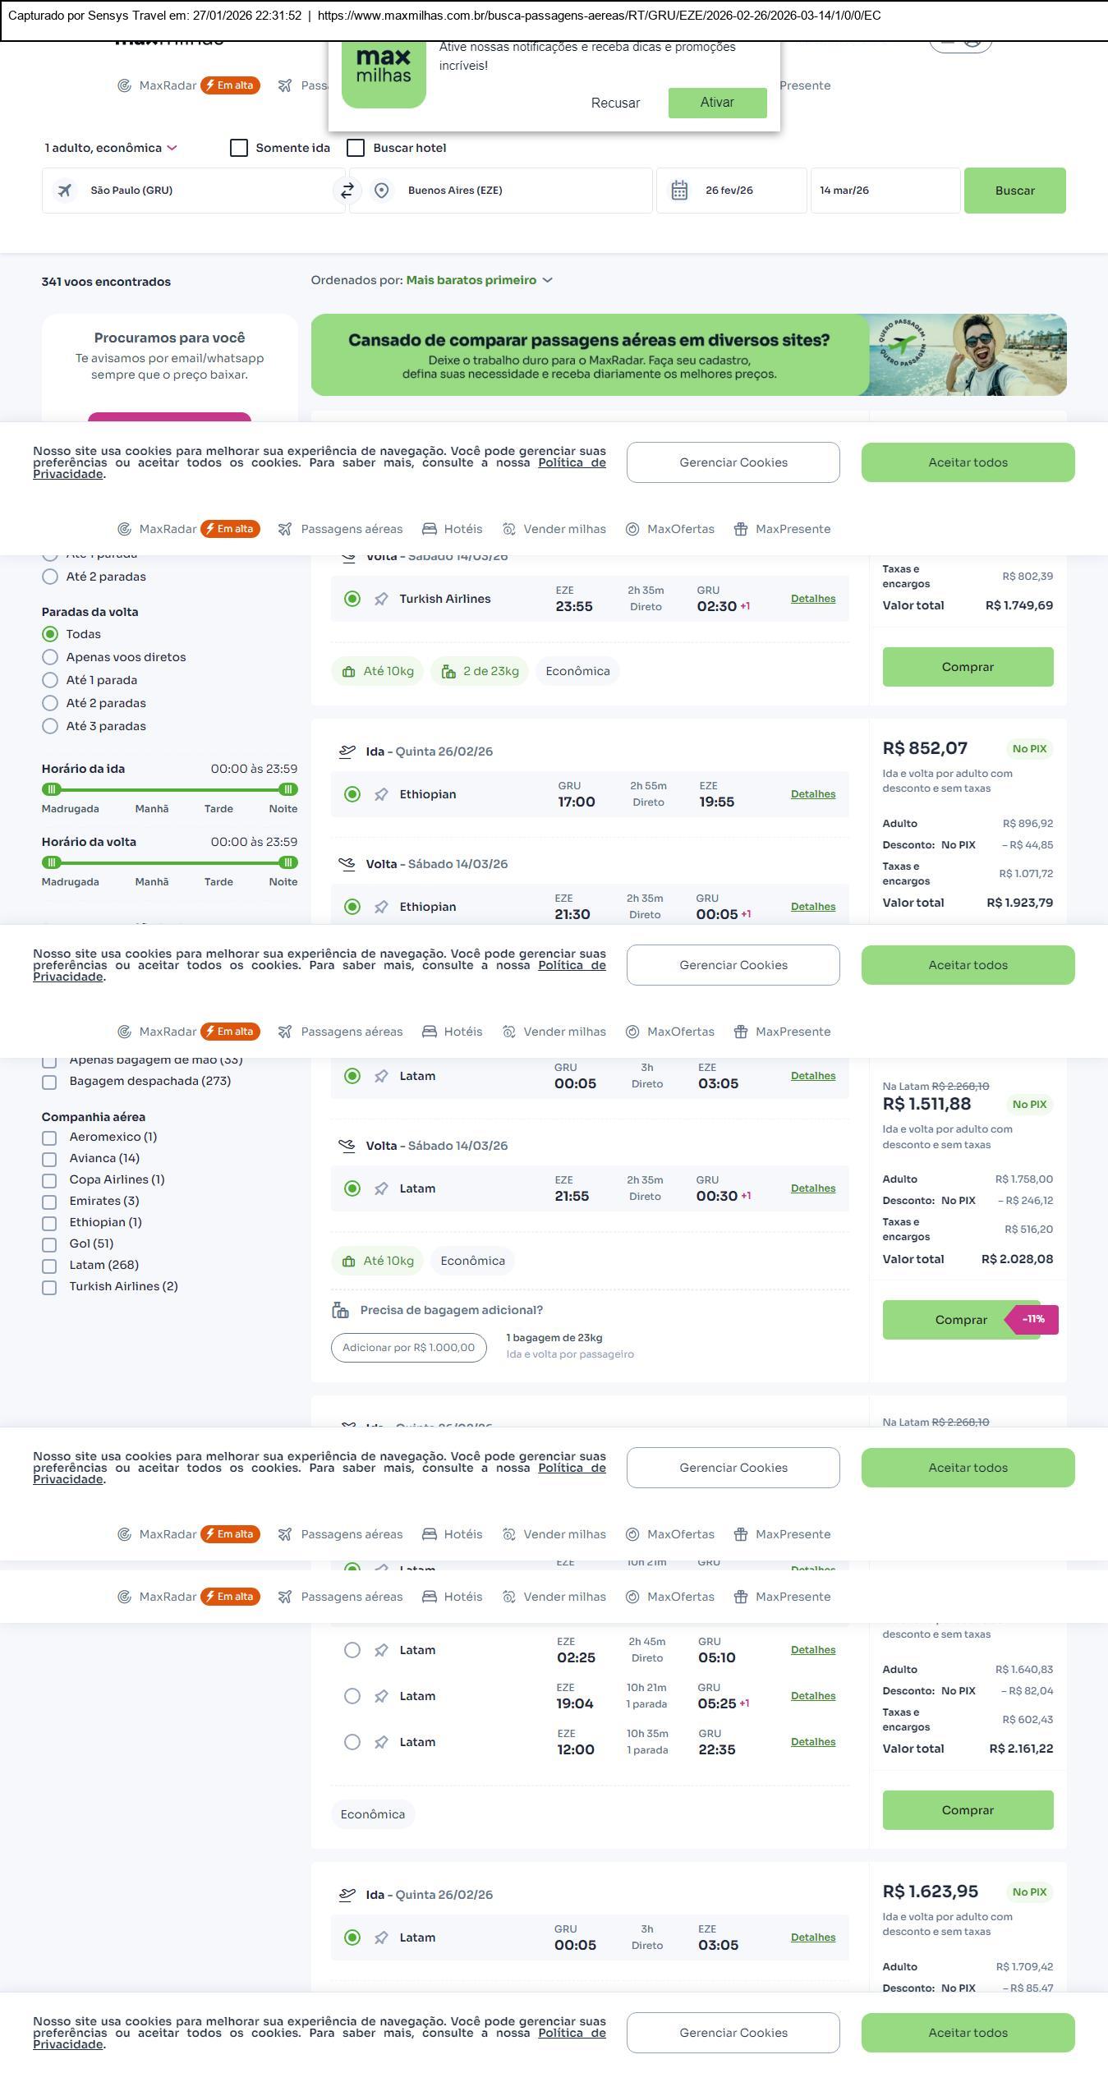Viewport: 1108px width, 2073px height.
Task: Click the calendar icon in the departure date field
Action: pos(679,191)
